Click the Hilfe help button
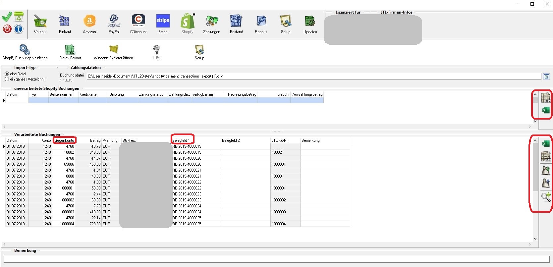This screenshot has width=553, height=267. click(156, 52)
